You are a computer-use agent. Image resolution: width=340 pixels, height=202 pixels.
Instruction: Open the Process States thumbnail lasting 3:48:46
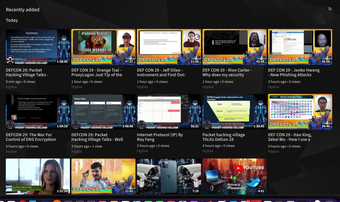103,112
